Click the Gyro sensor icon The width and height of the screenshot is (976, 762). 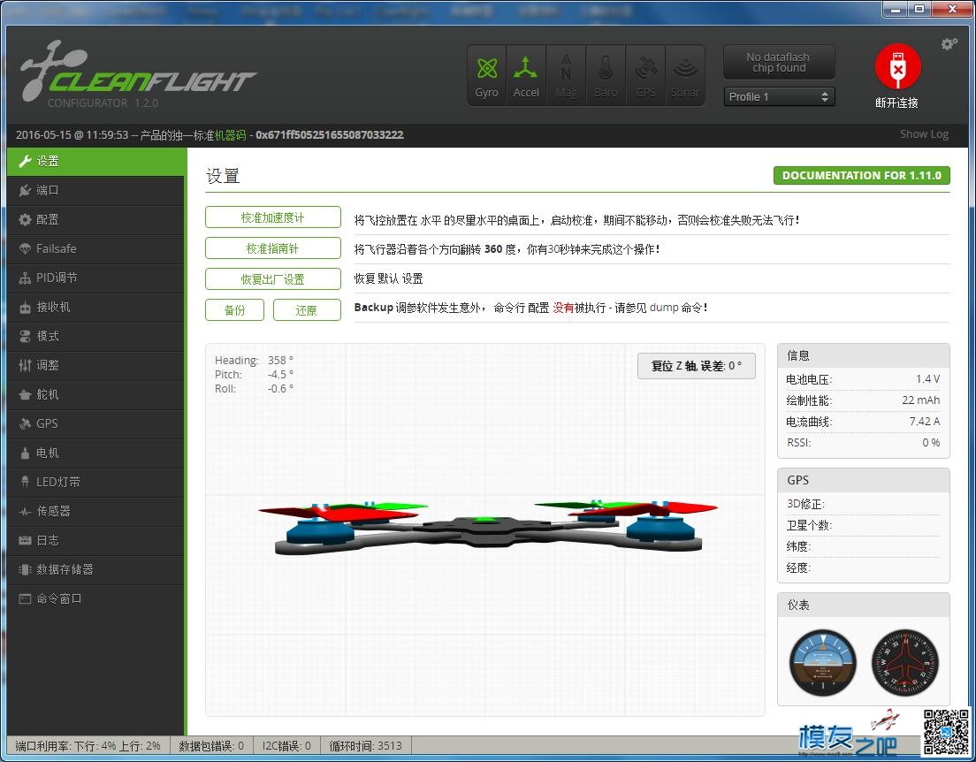tap(487, 75)
